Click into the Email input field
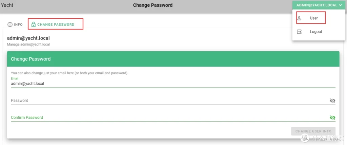The image size is (347, 145). (169, 84)
